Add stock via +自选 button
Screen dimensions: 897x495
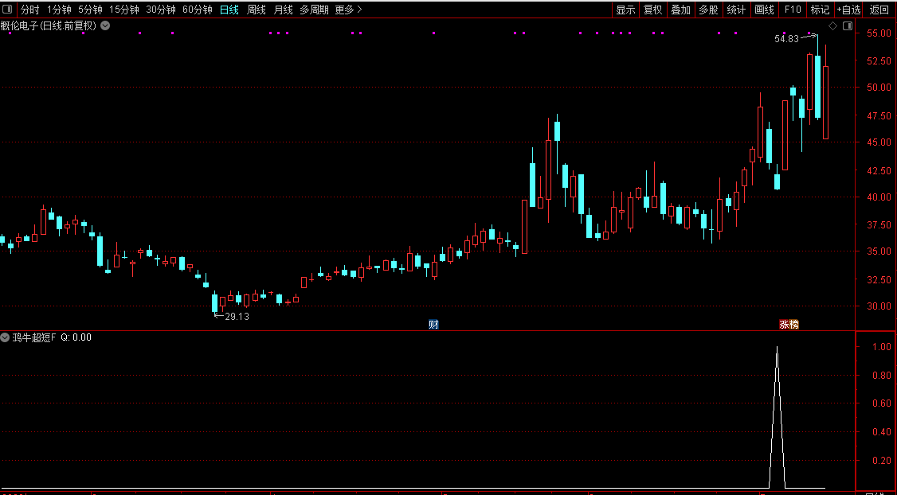coord(848,10)
